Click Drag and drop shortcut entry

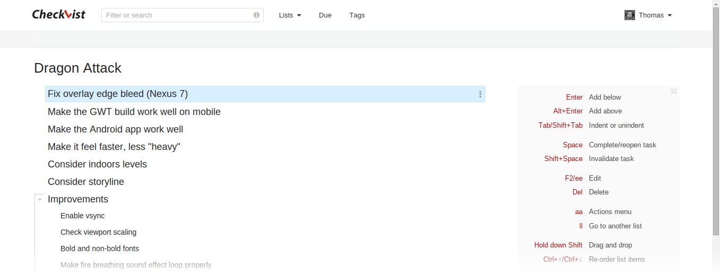click(x=610, y=245)
